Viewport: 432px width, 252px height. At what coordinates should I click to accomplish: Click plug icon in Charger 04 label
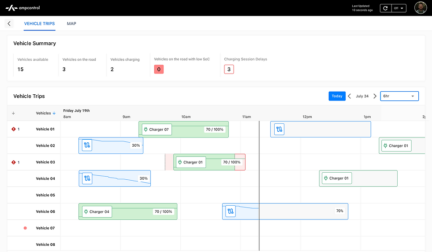click(x=86, y=212)
